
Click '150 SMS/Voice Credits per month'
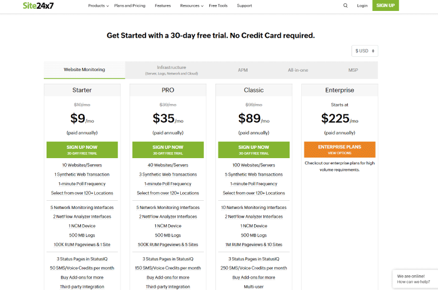pyautogui.click(x=168, y=268)
